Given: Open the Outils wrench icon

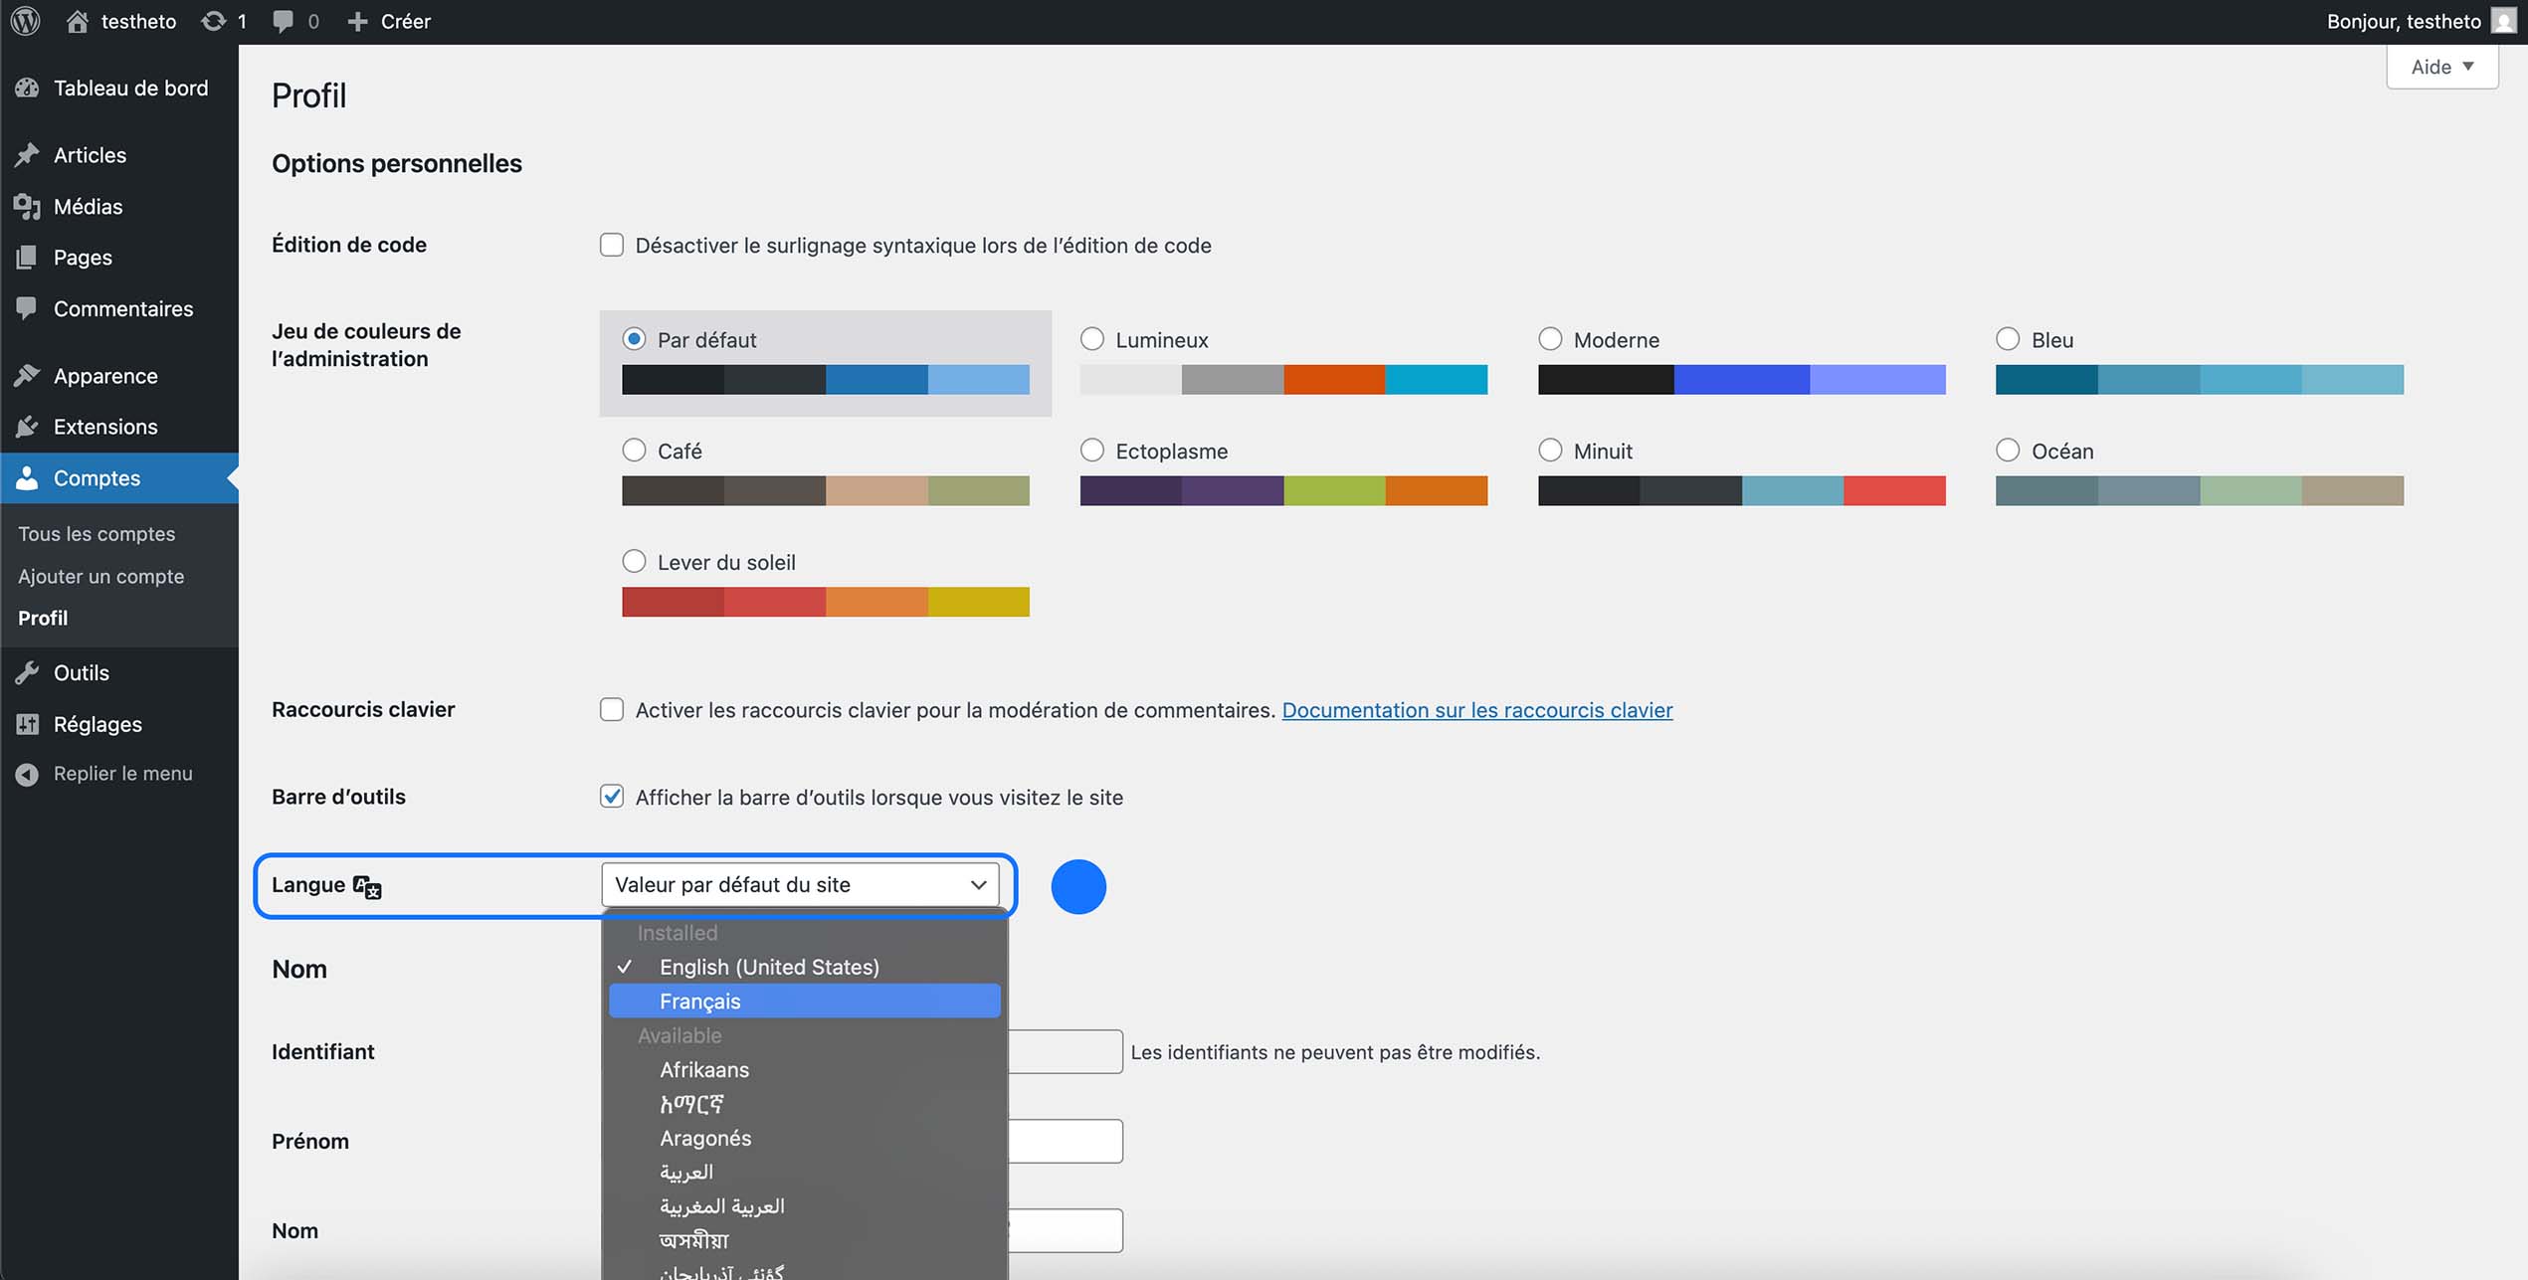Looking at the screenshot, I should [27, 672].
